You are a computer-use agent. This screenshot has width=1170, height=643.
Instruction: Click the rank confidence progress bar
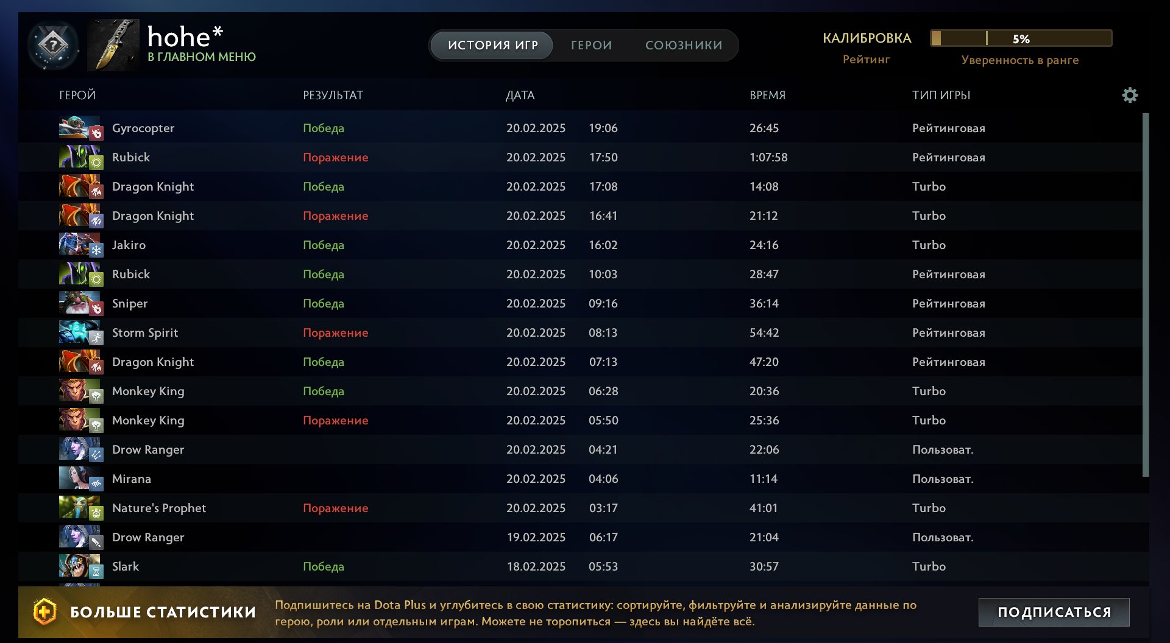[x=1021, y=38]
